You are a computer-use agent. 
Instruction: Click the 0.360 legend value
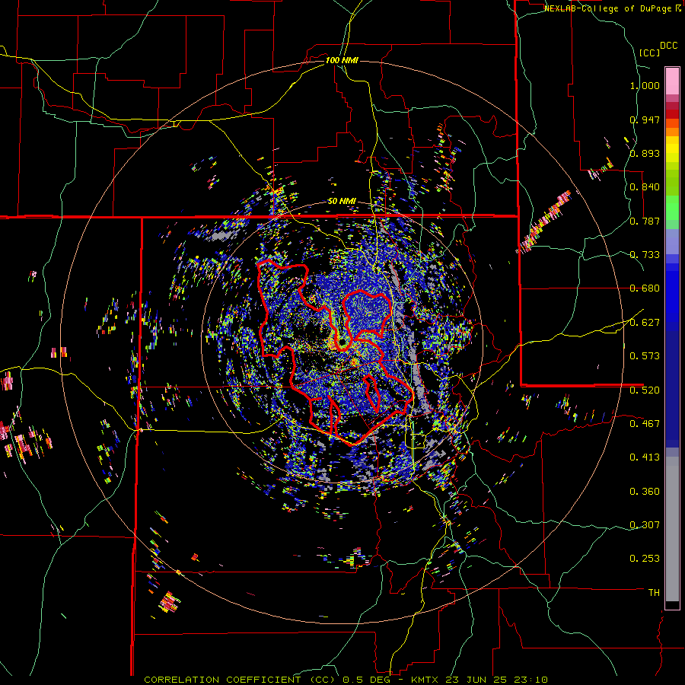pos(645,492)
